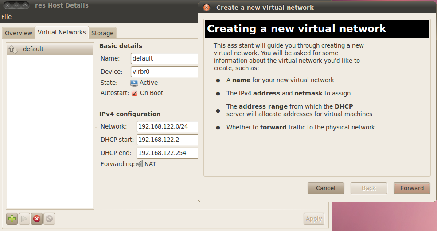Cancel the new virtual network wizard
This screenshot has height=231, width=437.
point(325,188)
